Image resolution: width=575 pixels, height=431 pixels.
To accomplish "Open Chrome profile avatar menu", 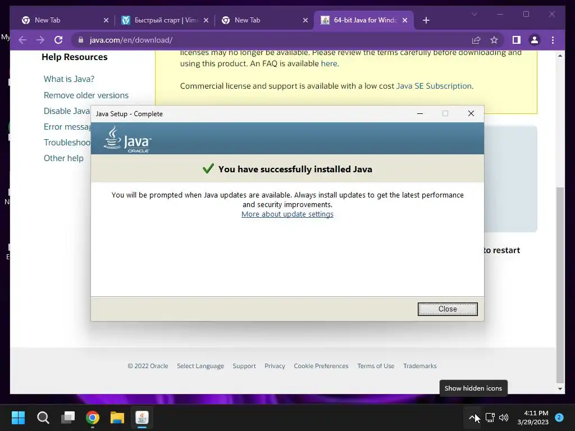I will [535, 40].
